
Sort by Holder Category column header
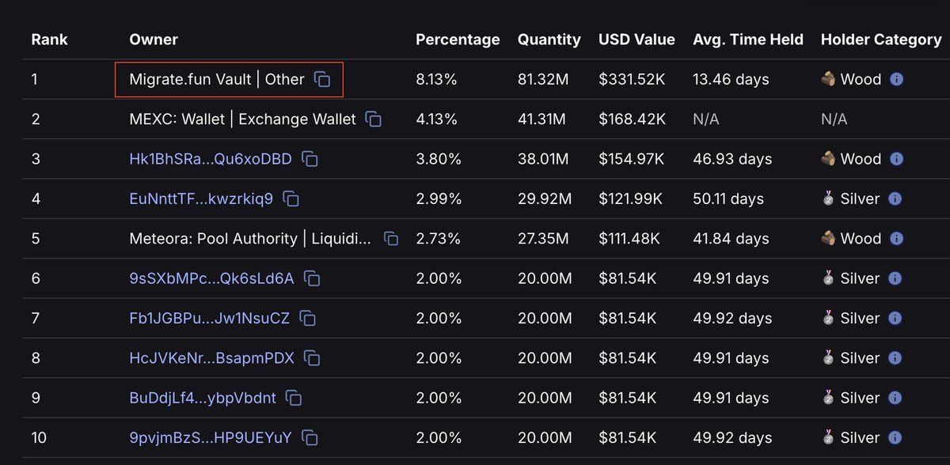click(x=881, y=40)
